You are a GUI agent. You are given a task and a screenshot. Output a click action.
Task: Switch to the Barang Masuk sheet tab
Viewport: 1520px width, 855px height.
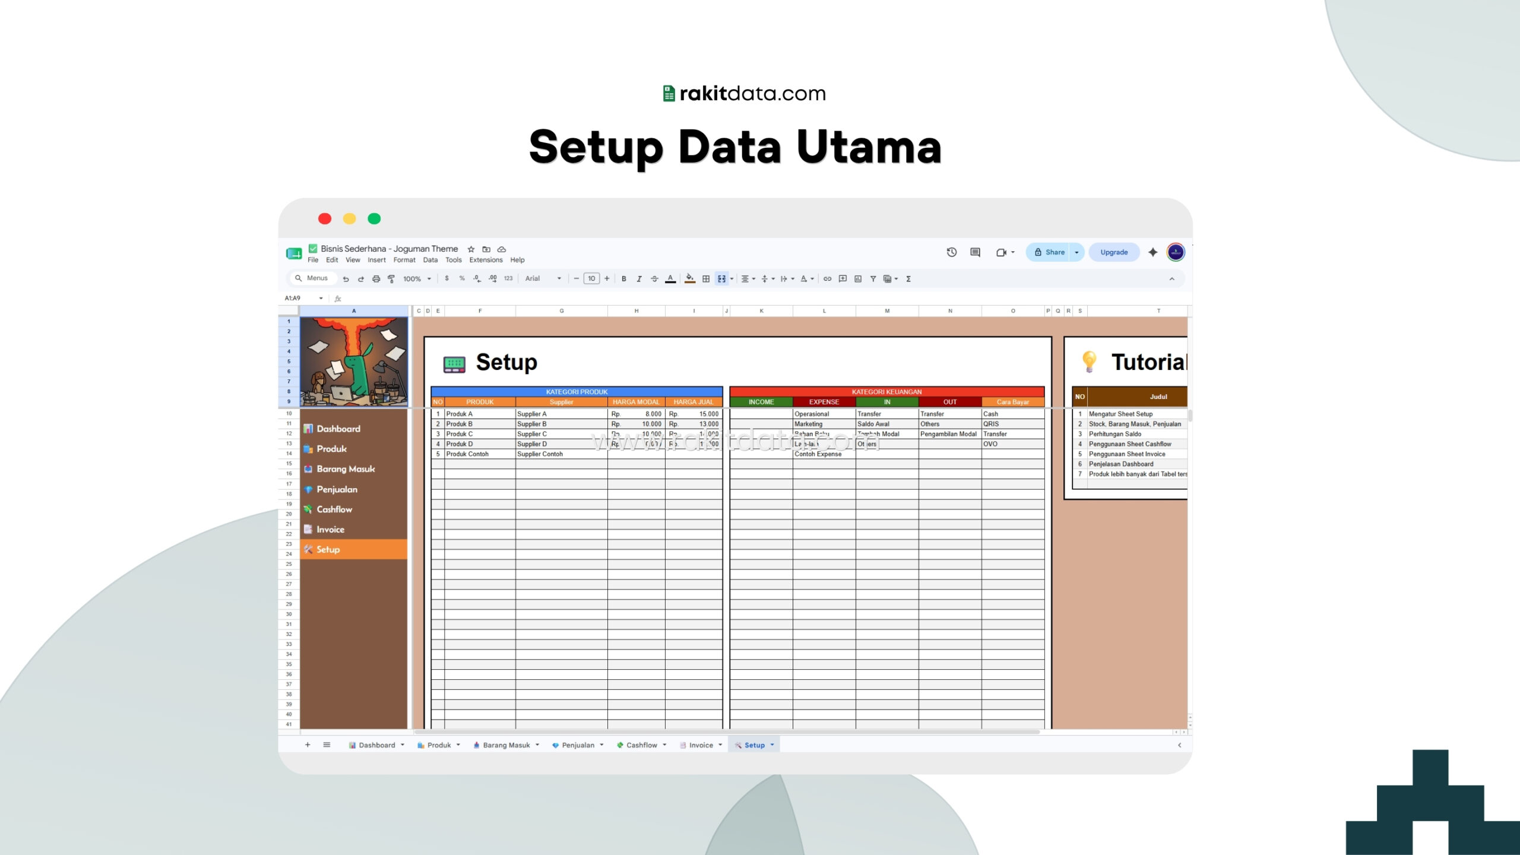coord(506,745)
